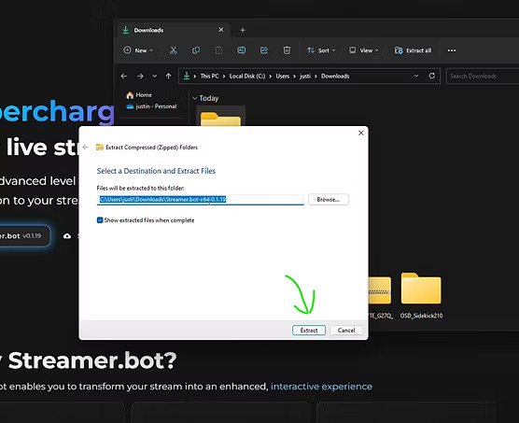
Task: Click the destination folder path field
Action: click(201, 200)
